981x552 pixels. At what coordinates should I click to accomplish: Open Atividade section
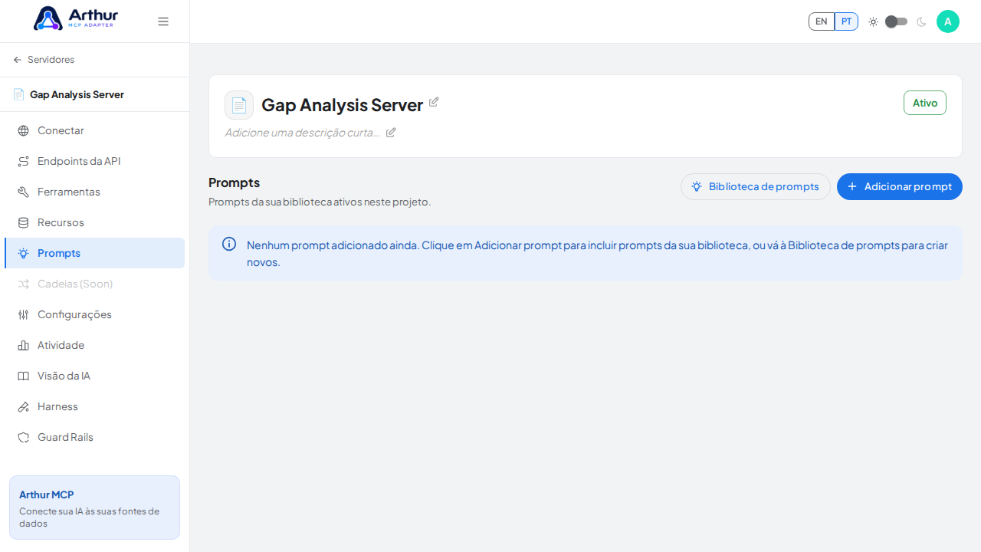coord(94,345)
